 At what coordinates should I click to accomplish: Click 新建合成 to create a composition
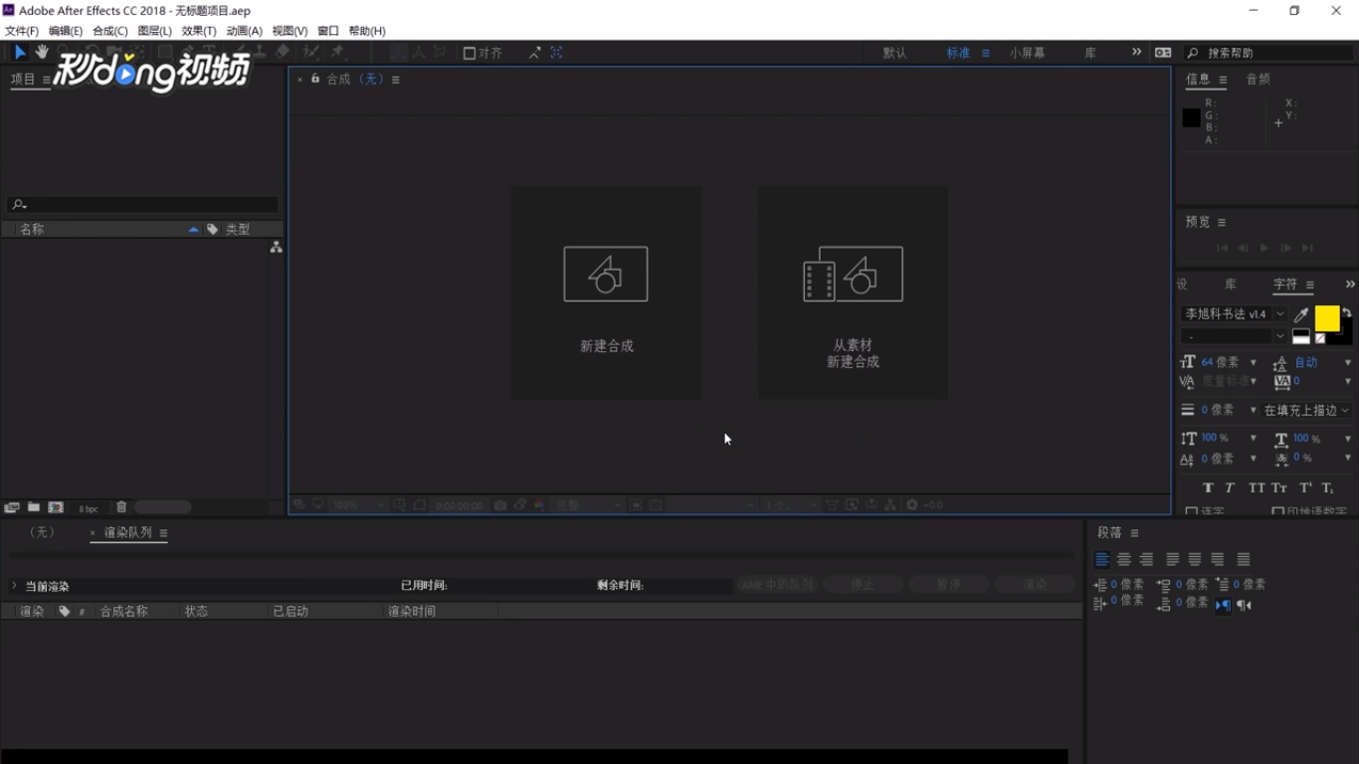tap(605, 293)
